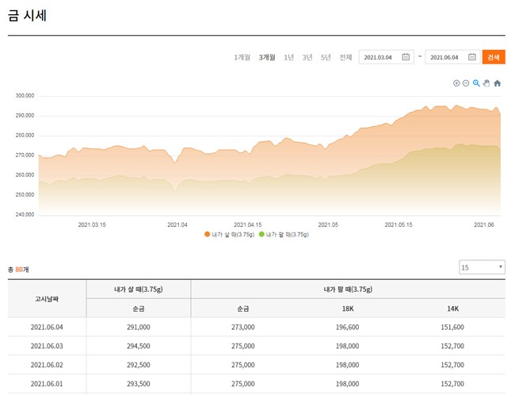Click the 금 시세 page title
This screenshot has height=395, width=515.
[27, 15]
